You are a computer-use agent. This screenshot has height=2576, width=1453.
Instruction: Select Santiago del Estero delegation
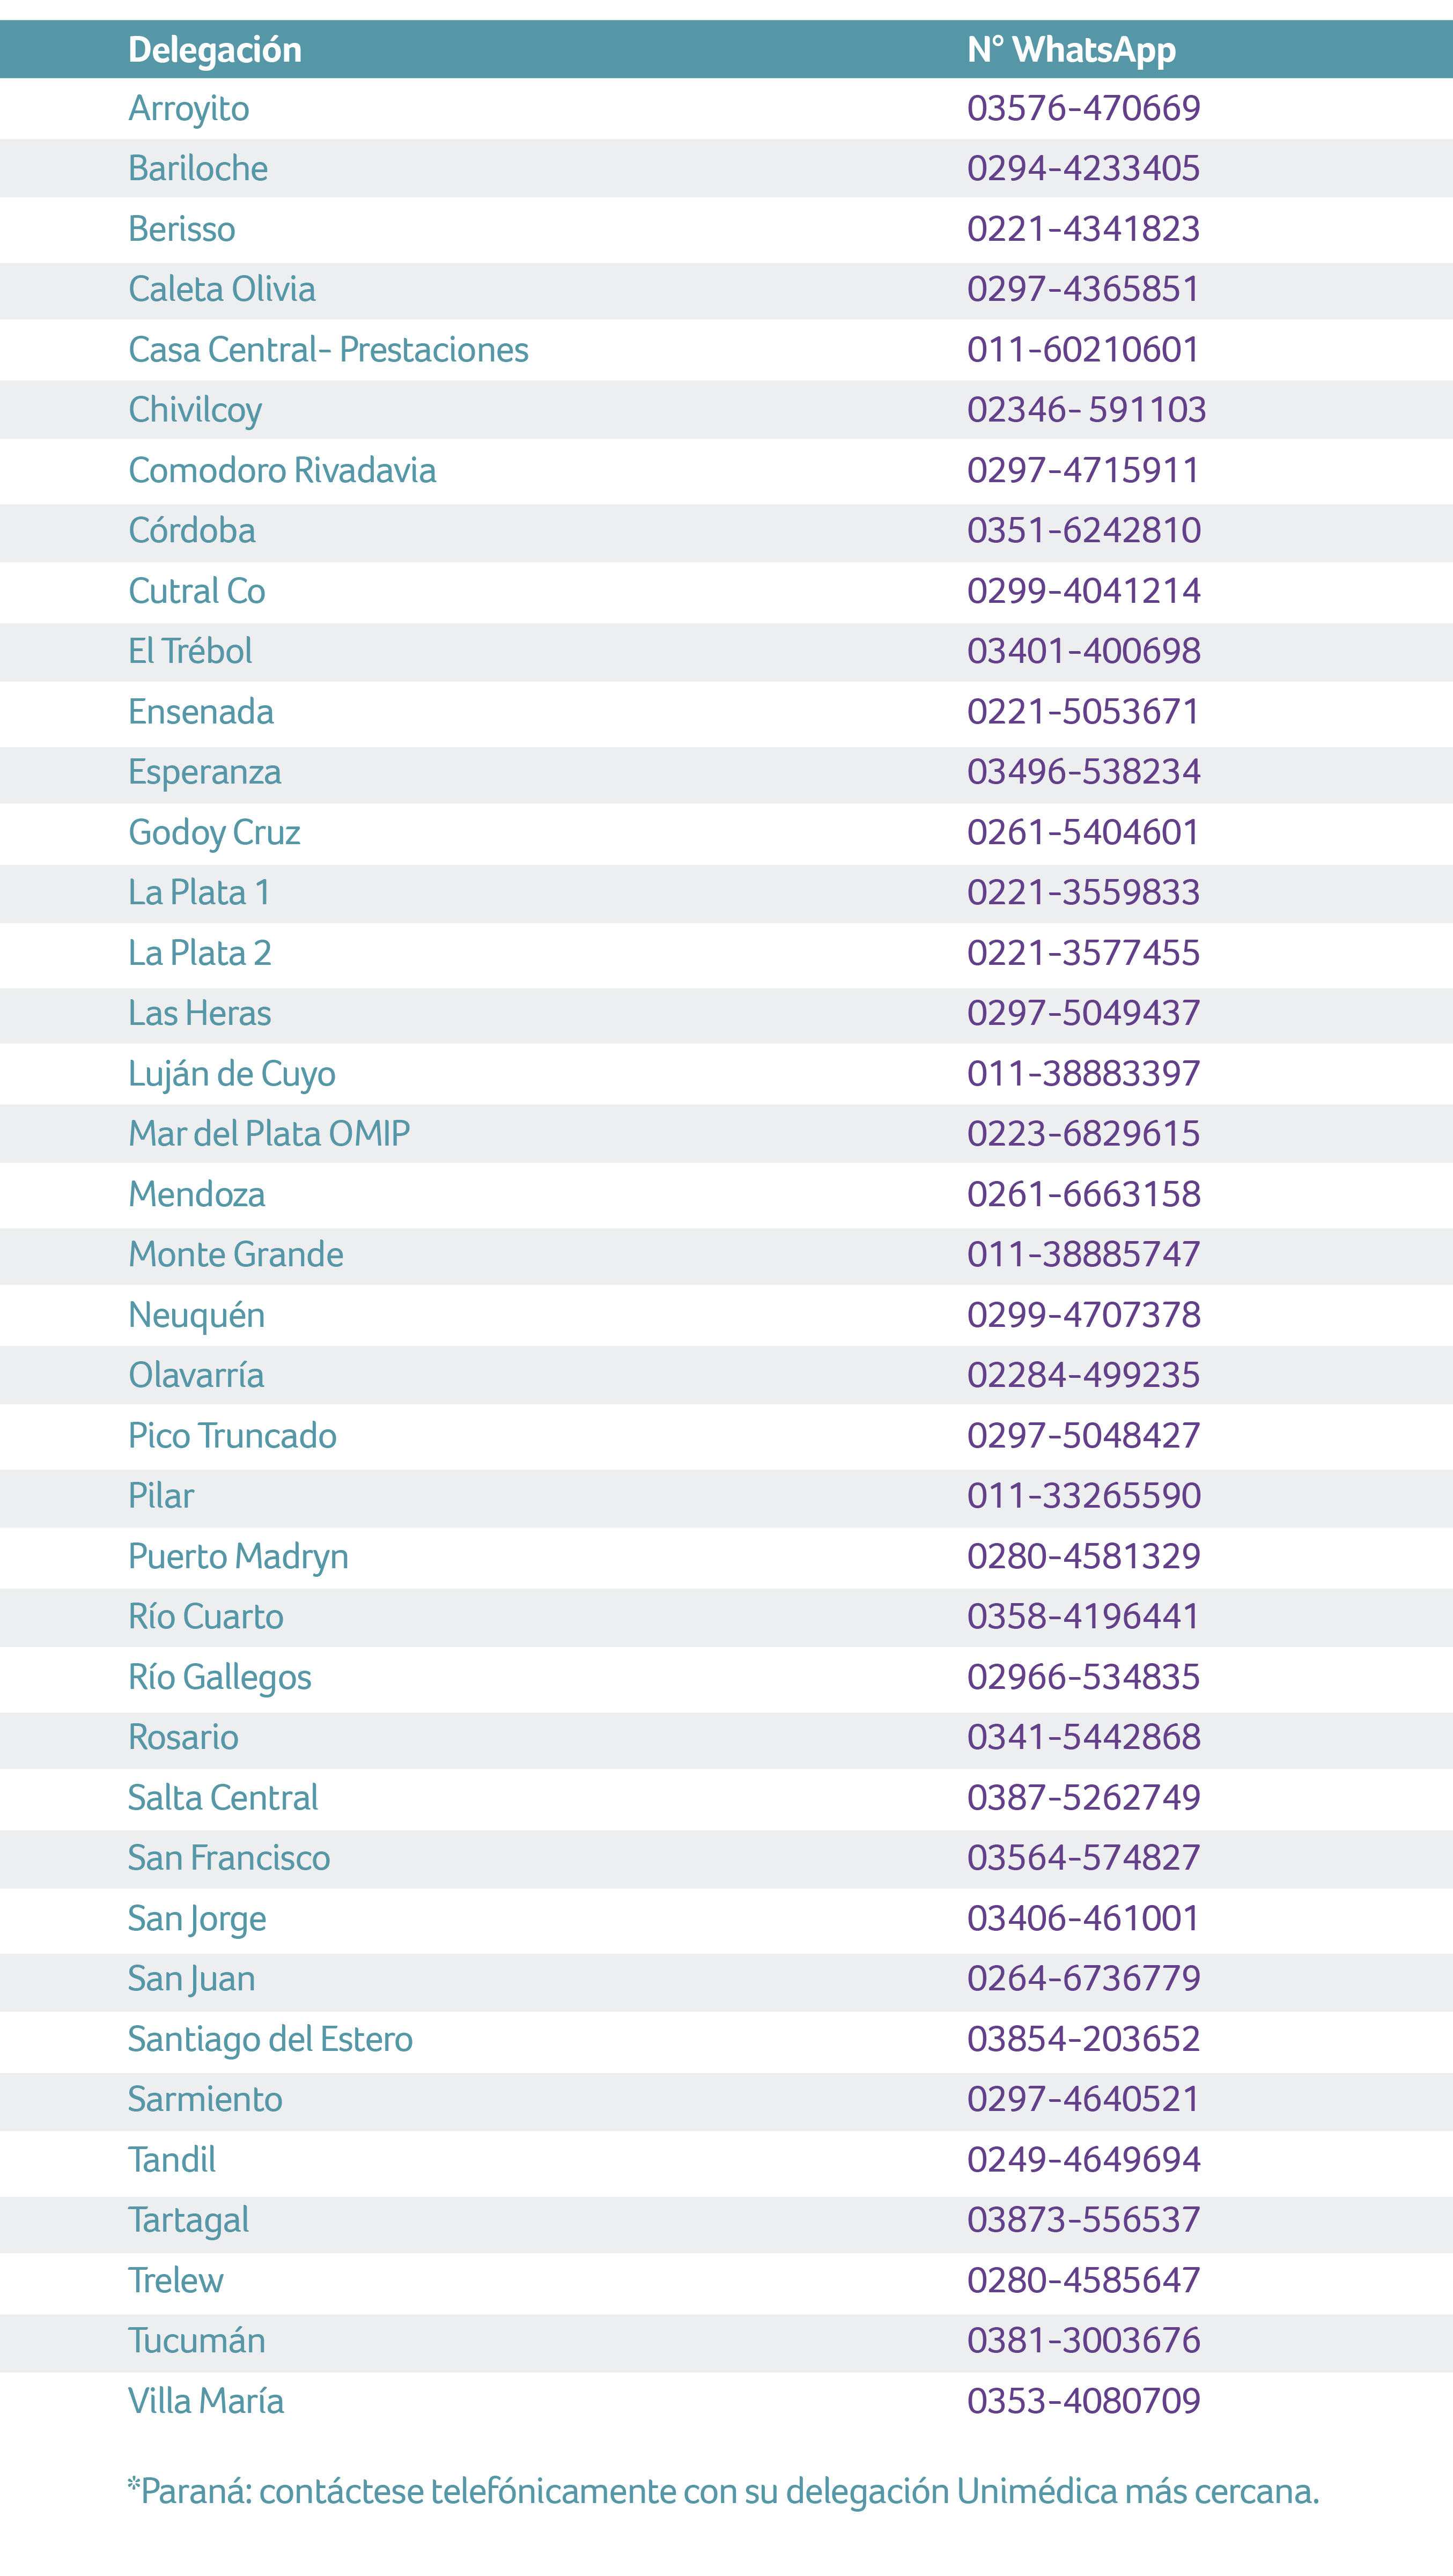tap(270, 2039)
